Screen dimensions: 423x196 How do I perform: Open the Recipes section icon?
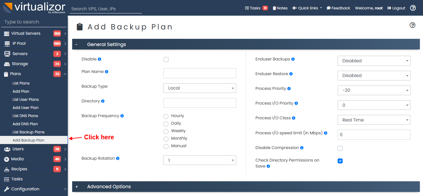tap(7, 169)
